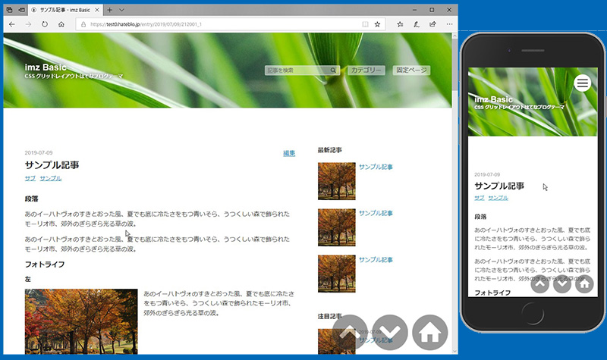Click the set tabs aside icon
Screen dimensions: 607x360
(22, 10)
